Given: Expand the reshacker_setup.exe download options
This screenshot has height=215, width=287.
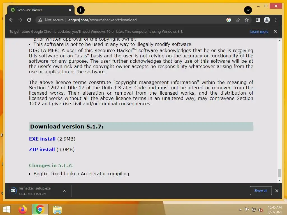Looking at the screenshot, I should coord(65,191).
